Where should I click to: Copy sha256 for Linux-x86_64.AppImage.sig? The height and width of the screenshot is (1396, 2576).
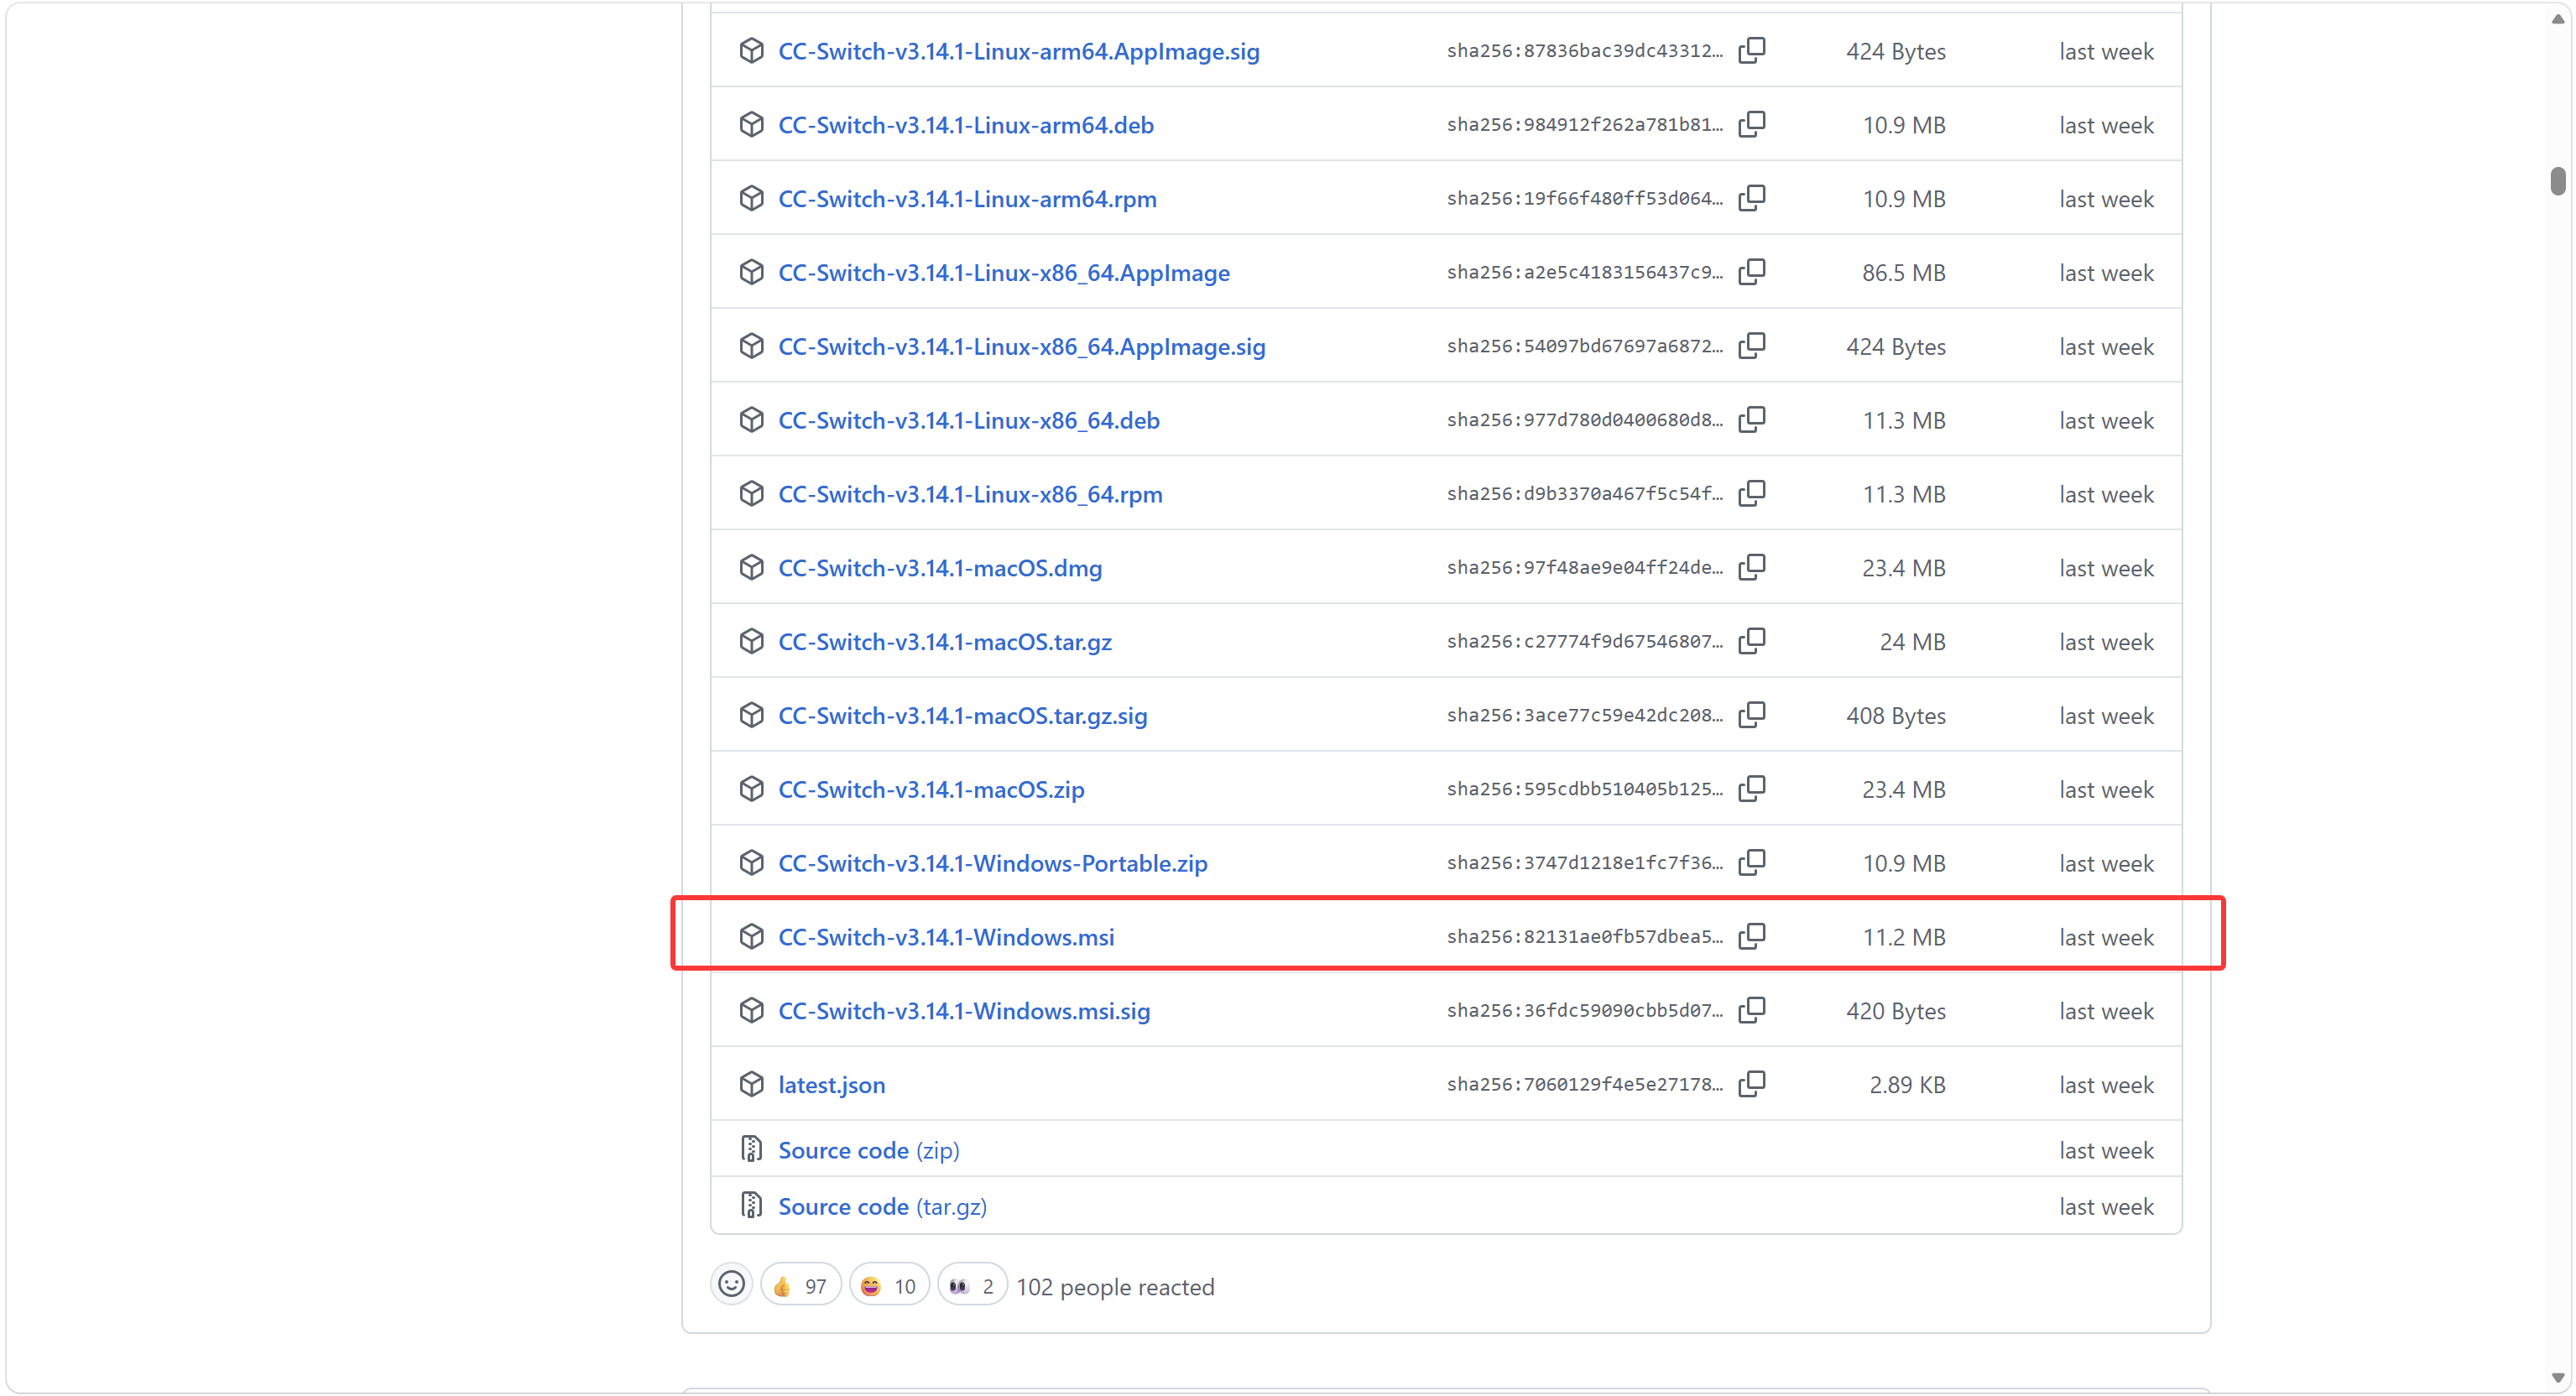tap(1752, 346)
